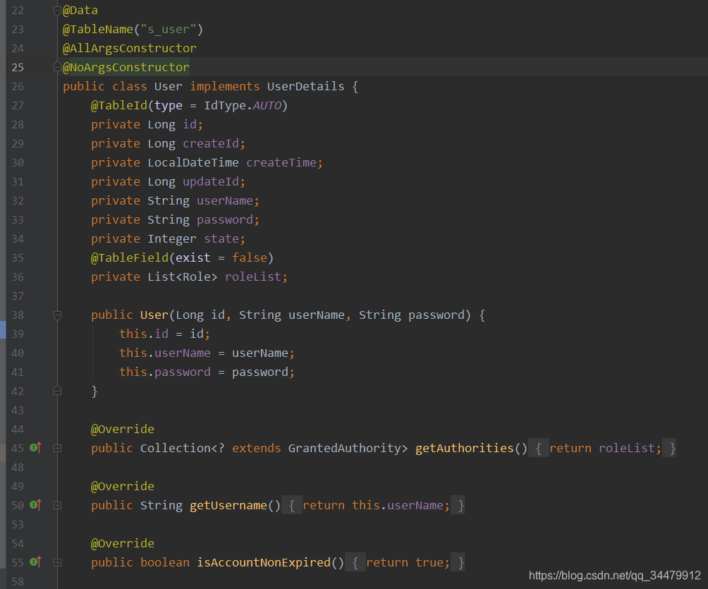This screenshot has height=589, width=708.
Task: Click the folded 'return roleList;' region
Action: pyautogui.click(x=602, y=448)
